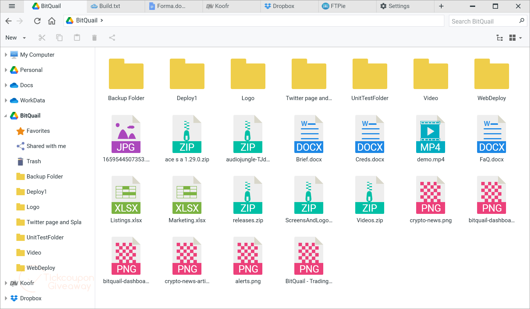
Task: Click the Paste clipboard icon
Action: [77, 38]
